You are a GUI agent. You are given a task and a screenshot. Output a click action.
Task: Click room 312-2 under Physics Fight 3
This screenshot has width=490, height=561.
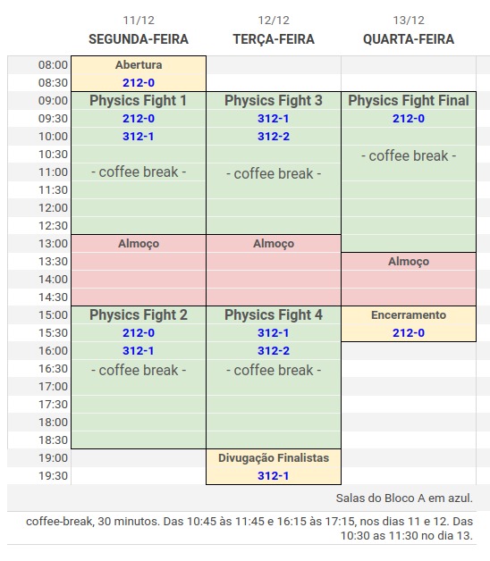pos(274,137)
